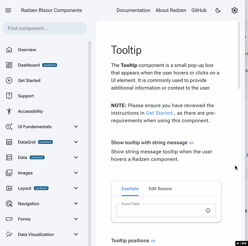Click the Get Started play icon
Viewport: 248px width, 246px height.
point(9,80)
